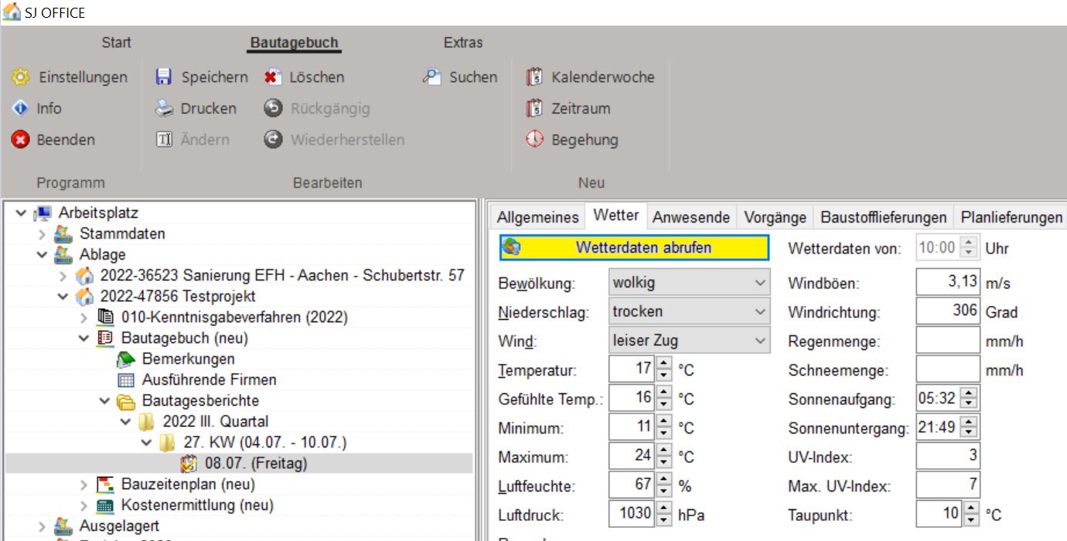Select the Bauzeitenplan (neu) tree item

(x=187, y=485)
